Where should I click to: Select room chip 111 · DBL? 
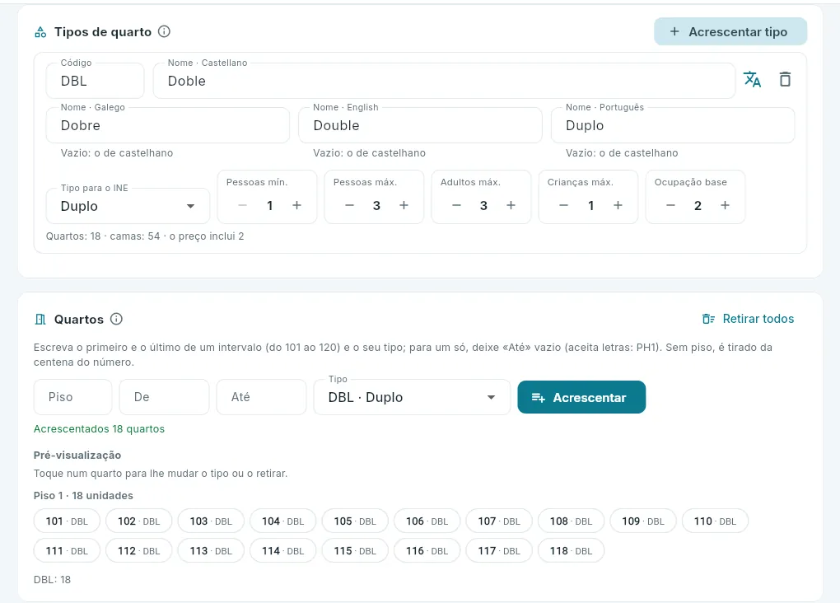pyautogui.click(x=67, y=550)
